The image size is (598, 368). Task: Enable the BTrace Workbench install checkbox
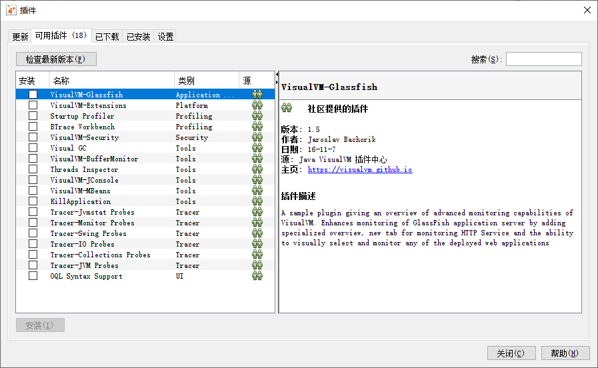(x=33, y=126)
